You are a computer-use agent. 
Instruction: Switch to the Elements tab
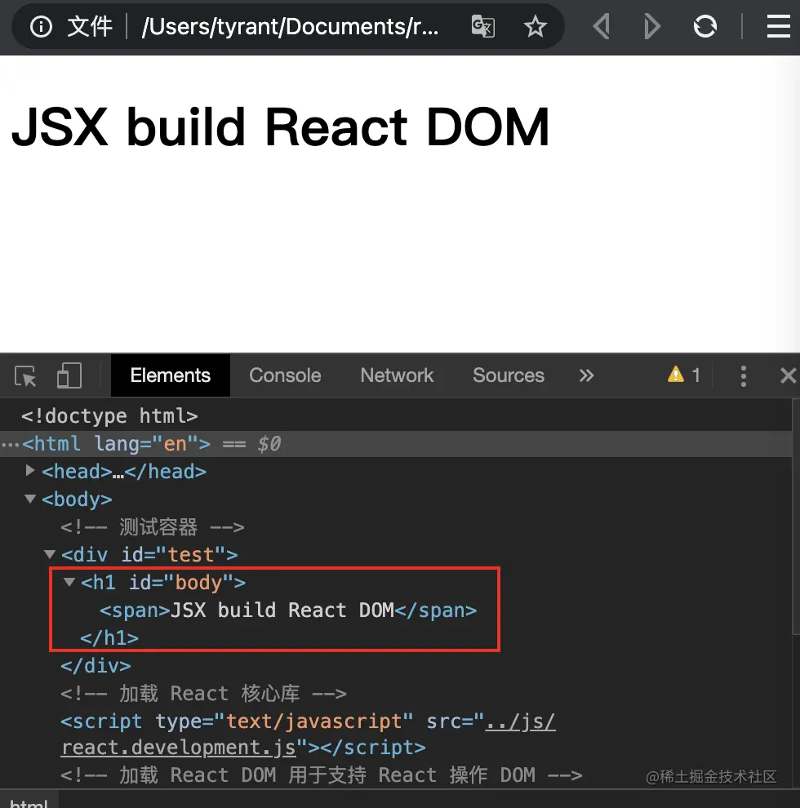click(171, 375)
